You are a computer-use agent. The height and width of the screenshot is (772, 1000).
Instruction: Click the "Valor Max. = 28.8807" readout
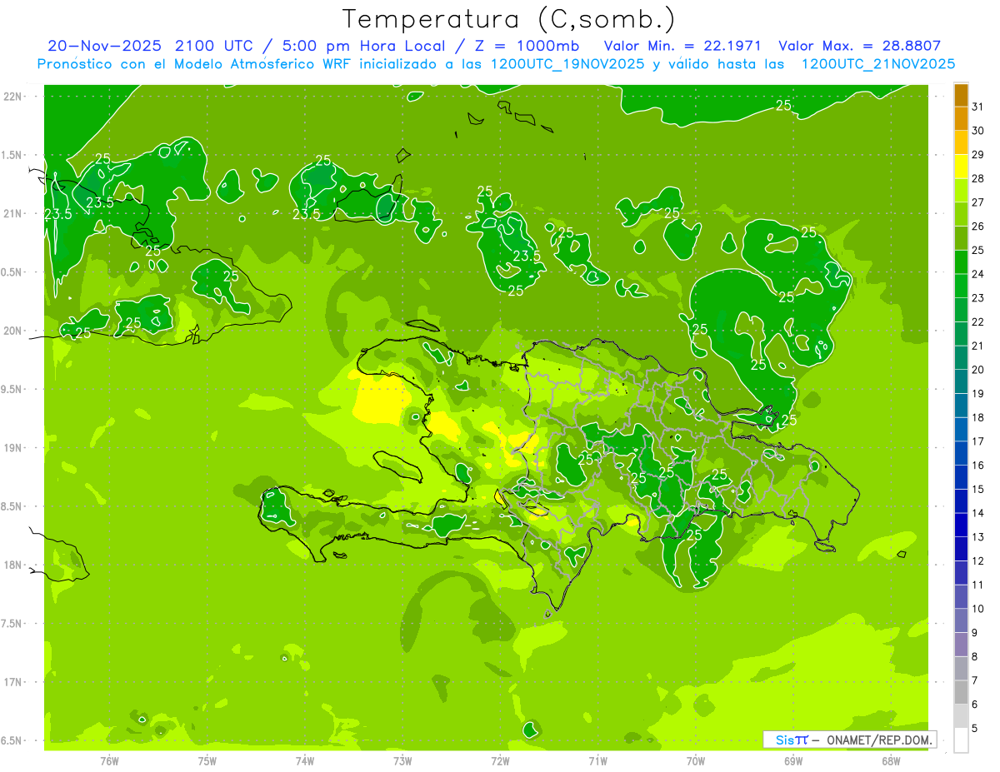pyautogui.click(x=861, y=46)
